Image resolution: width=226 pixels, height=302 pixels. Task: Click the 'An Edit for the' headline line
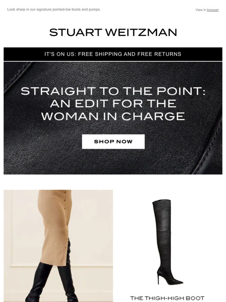tap(113, 103)
